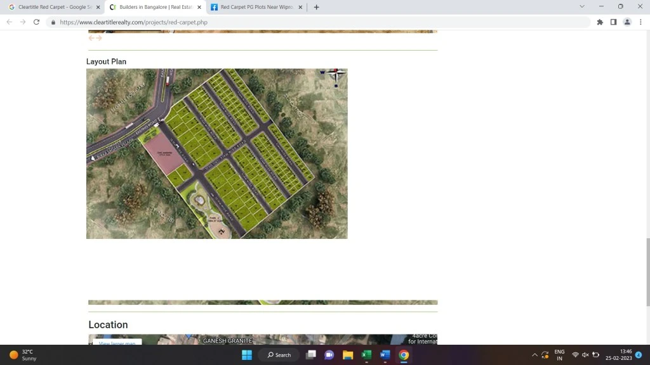This screenshot has height=365, width=650.
Task: Open the Chrome profile menu
Action: 627,22
